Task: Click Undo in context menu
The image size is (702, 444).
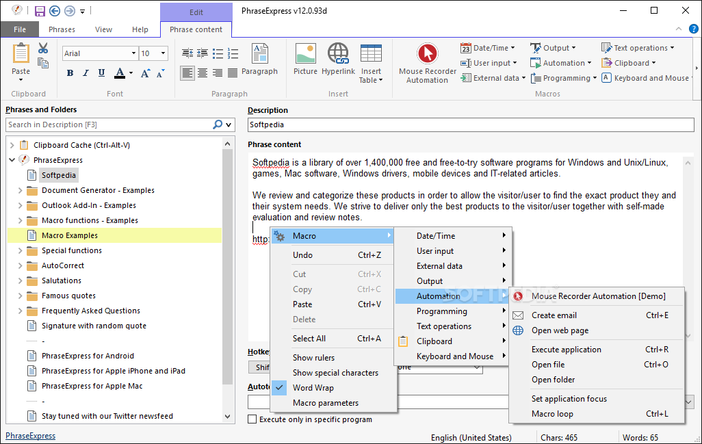Action: click(333, 255)
